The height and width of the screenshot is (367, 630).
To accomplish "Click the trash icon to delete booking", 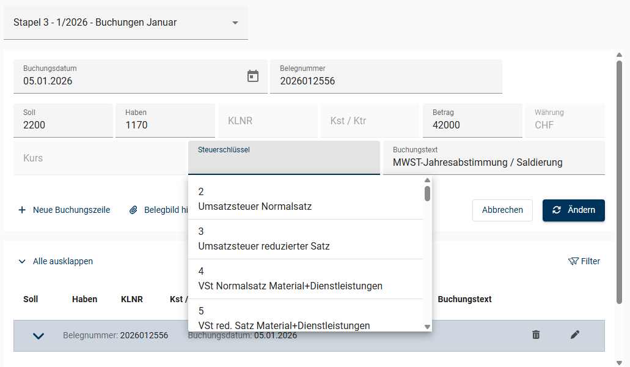I will [536, 335].
